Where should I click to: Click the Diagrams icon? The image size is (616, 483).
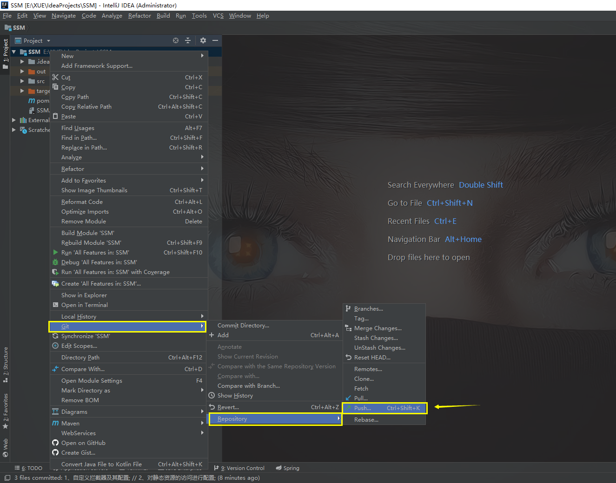click(55, 411)
